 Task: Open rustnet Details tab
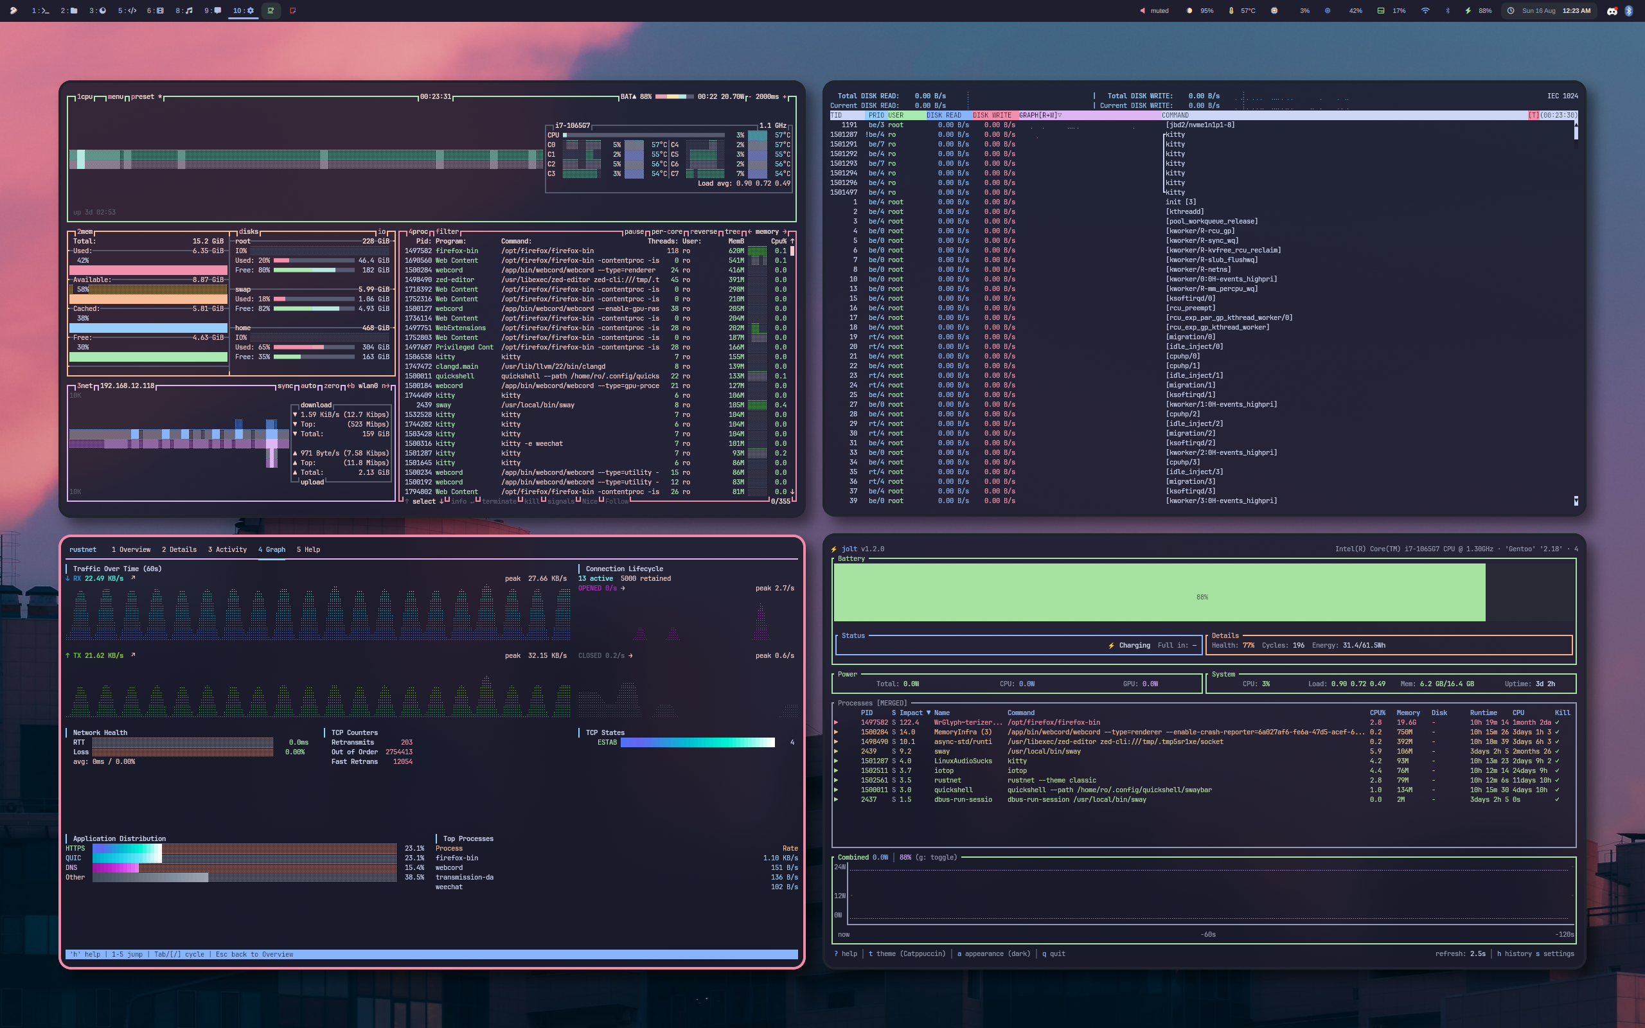(x=179, y=549)
